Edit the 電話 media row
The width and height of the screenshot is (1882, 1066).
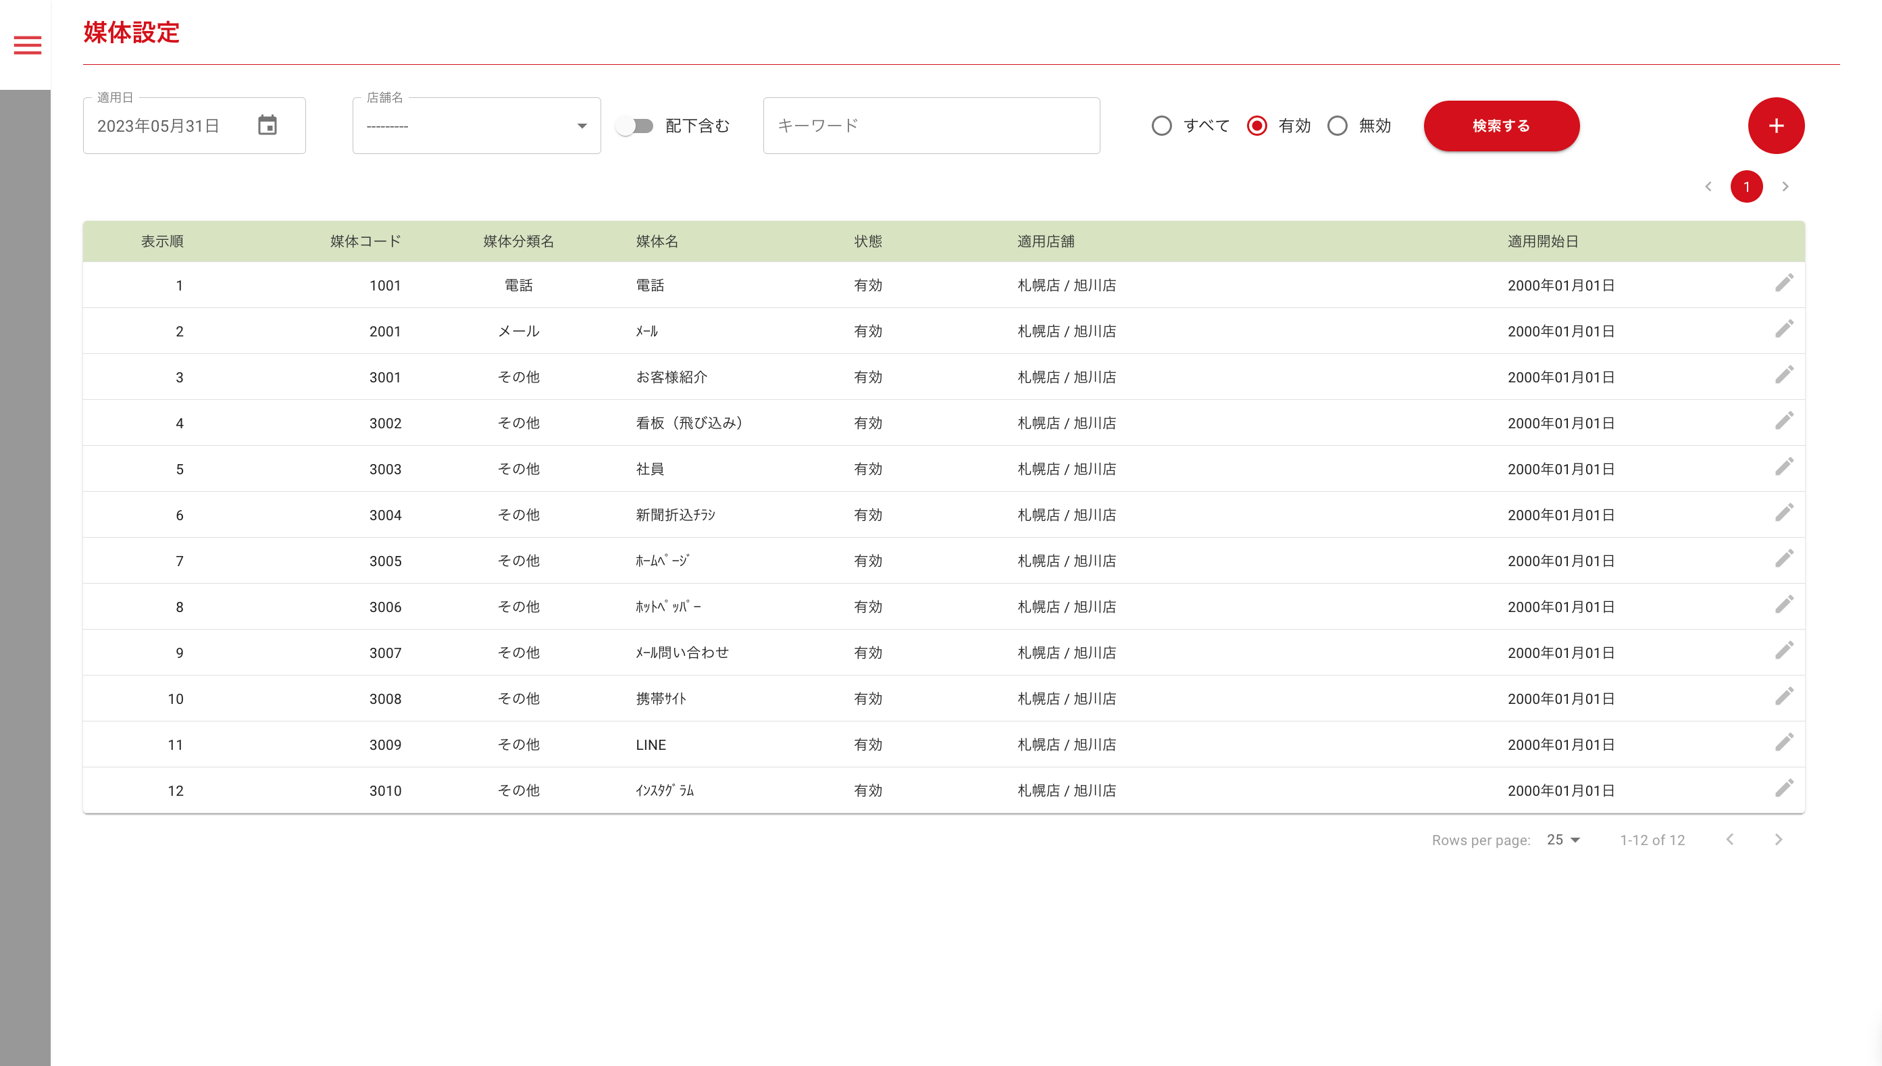[x=1783, y=283]
